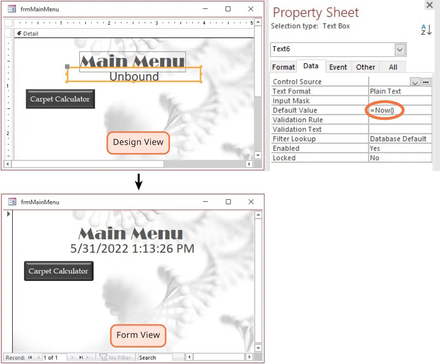Click the vertical scrollbar down arrow in Design View
This screenshot has height=364, width=440.
coord(258,155)
